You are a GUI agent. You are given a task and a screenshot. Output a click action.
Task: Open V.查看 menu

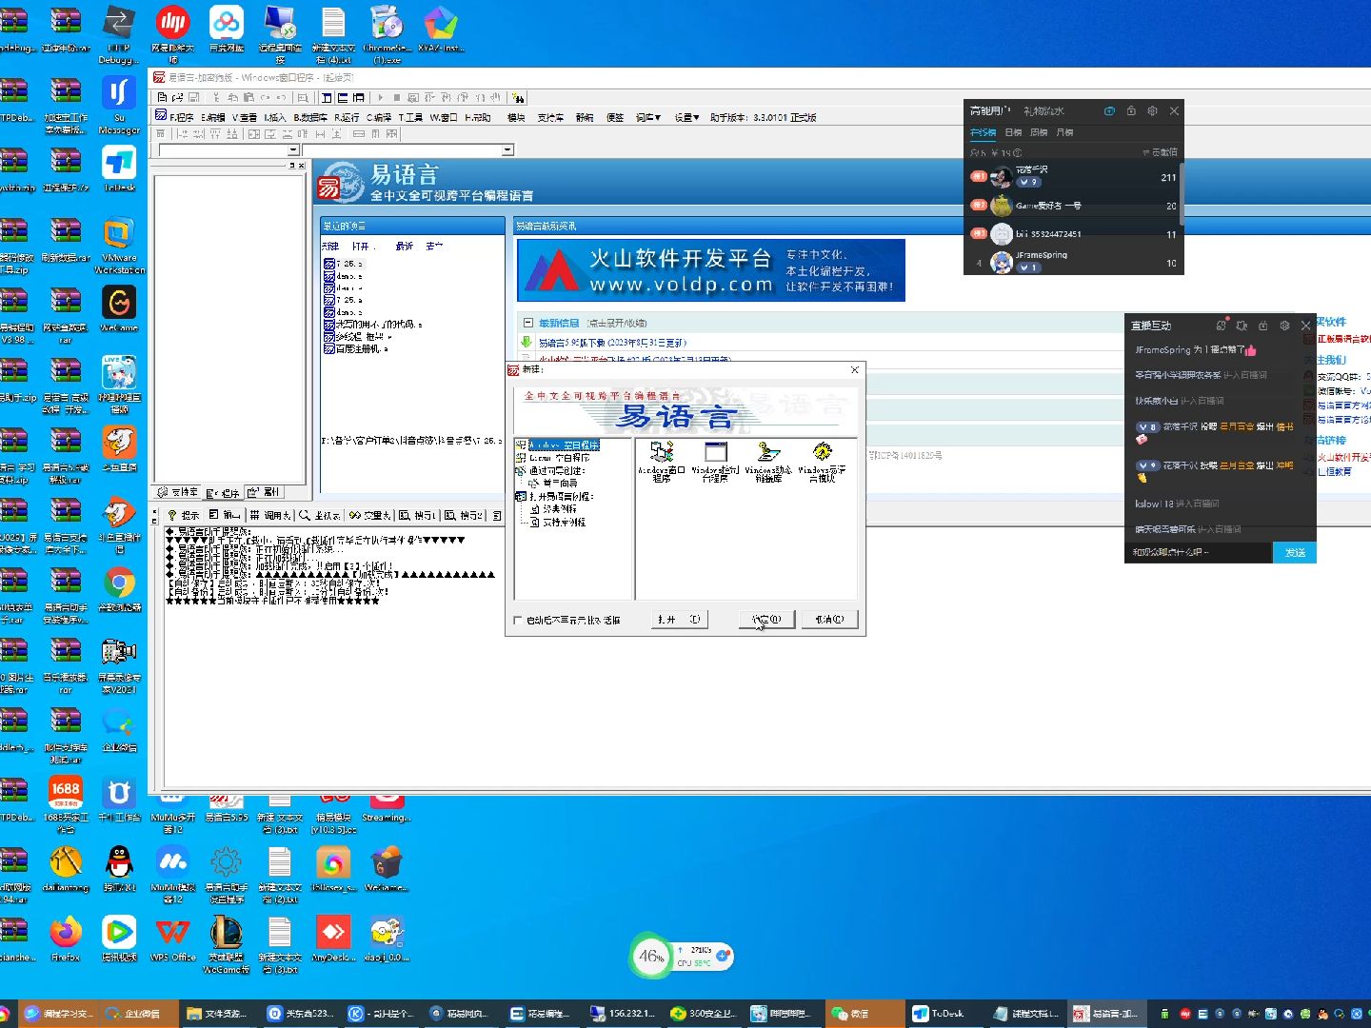pyautogui.click(x=245, y=117)
